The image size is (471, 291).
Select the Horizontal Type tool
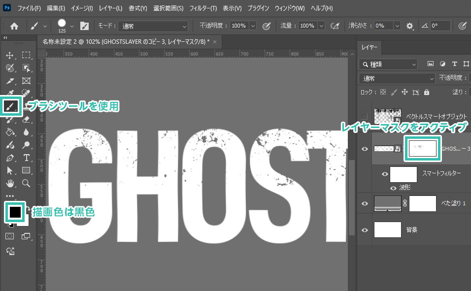(26, 158)
